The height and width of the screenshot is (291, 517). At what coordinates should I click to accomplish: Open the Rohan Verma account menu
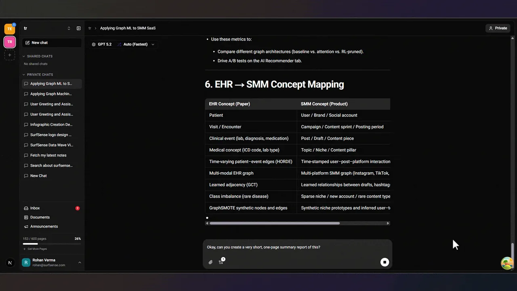click(x=52, y=263)
